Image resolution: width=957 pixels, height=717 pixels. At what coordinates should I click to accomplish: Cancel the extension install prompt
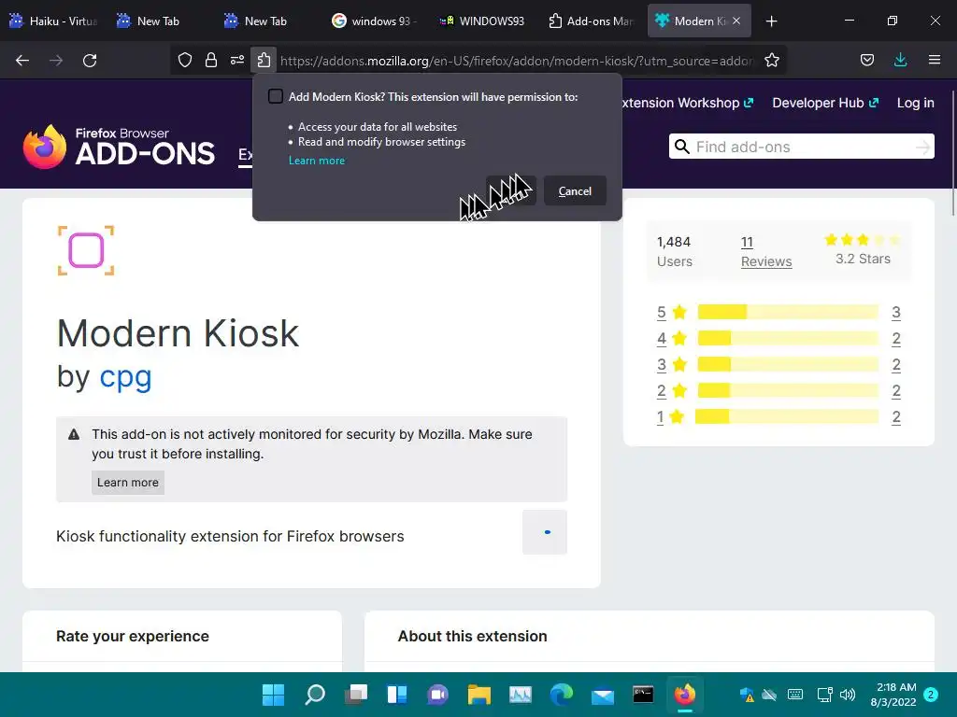[575, 190]
